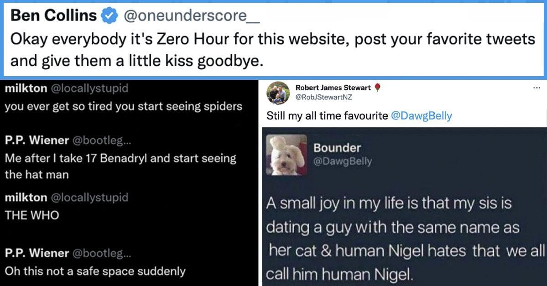Screen dimensions: 547x286
Task: Click the 'seeing spiders' tweet text
Action: click(x=123, y=106)
